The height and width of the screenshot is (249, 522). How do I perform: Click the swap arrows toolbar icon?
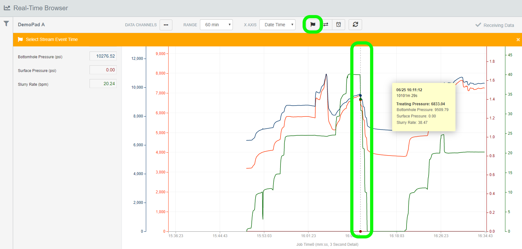coord(326,25)
